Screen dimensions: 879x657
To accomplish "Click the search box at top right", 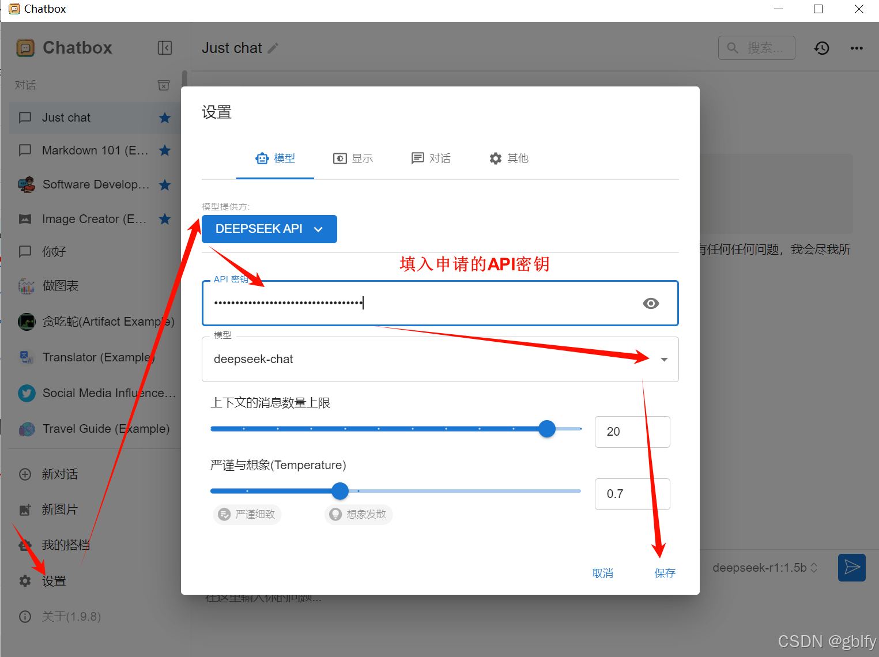I will click(756, 48).
